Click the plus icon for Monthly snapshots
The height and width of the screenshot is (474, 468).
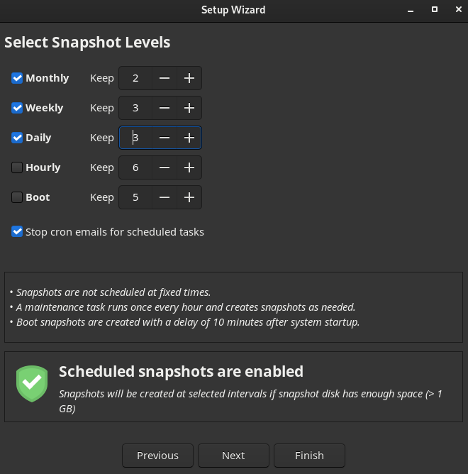(189, 78)
